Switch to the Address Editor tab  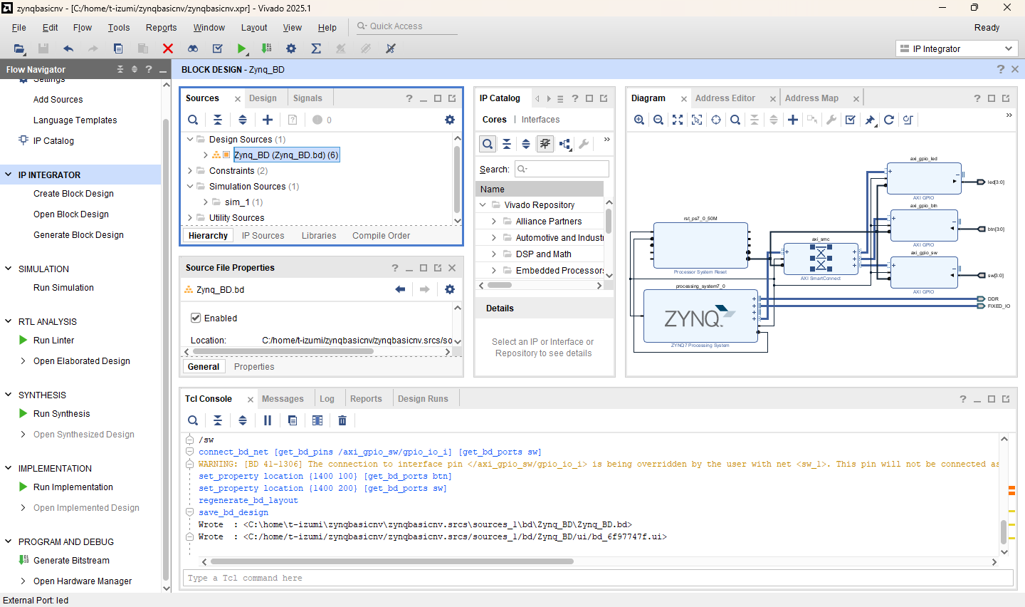[x=725, y=98]
